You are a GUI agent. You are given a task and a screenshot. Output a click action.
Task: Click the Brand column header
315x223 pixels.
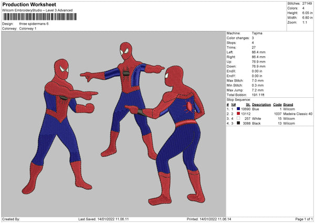click(288, 104)
